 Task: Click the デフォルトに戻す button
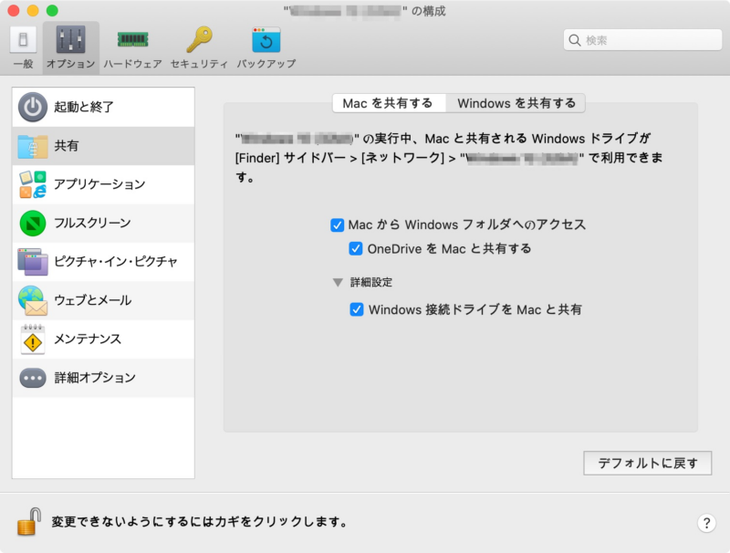pos(648,464)
